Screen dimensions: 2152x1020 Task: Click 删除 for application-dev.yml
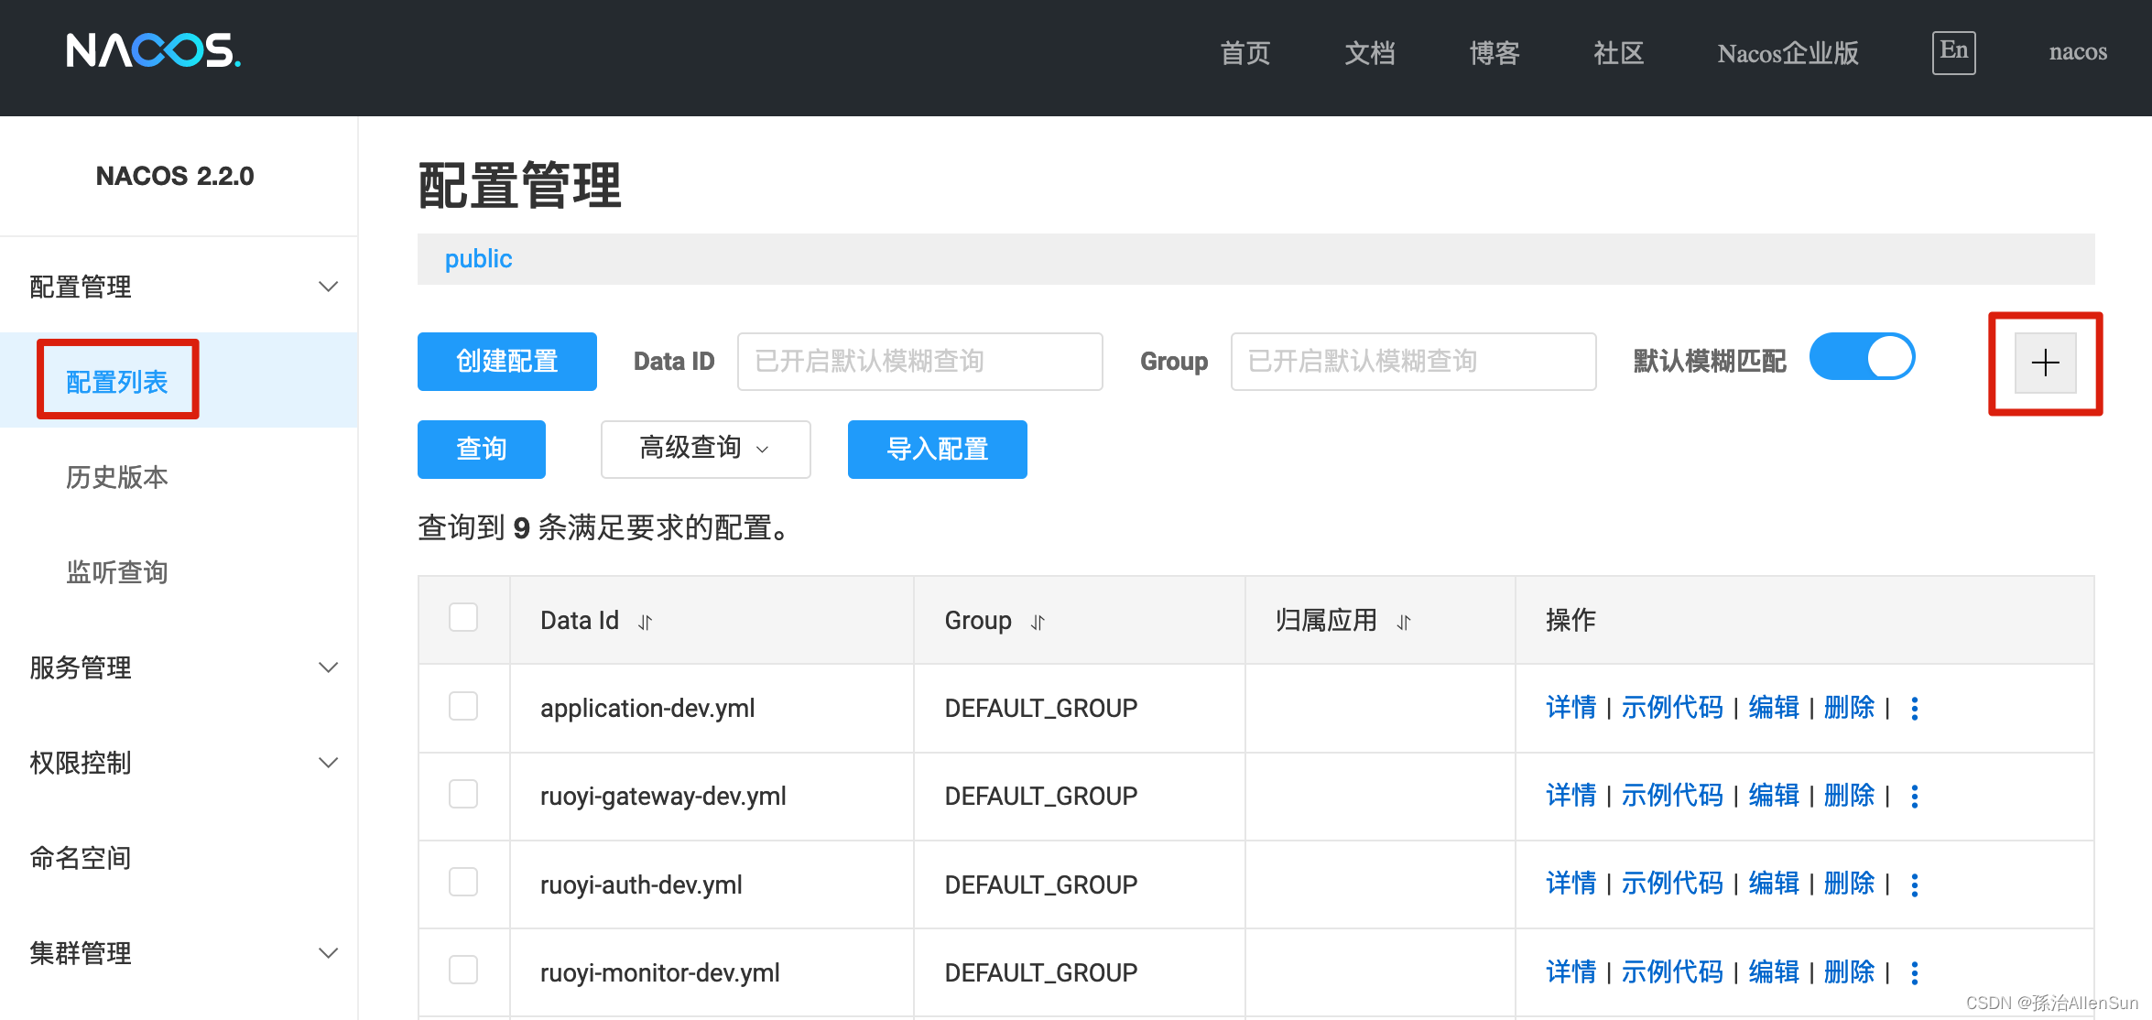pos(1849,707)
